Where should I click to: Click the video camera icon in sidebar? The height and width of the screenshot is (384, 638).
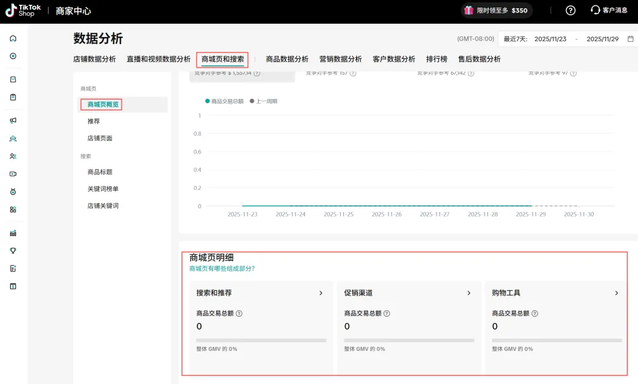click(x=13, y=174)
